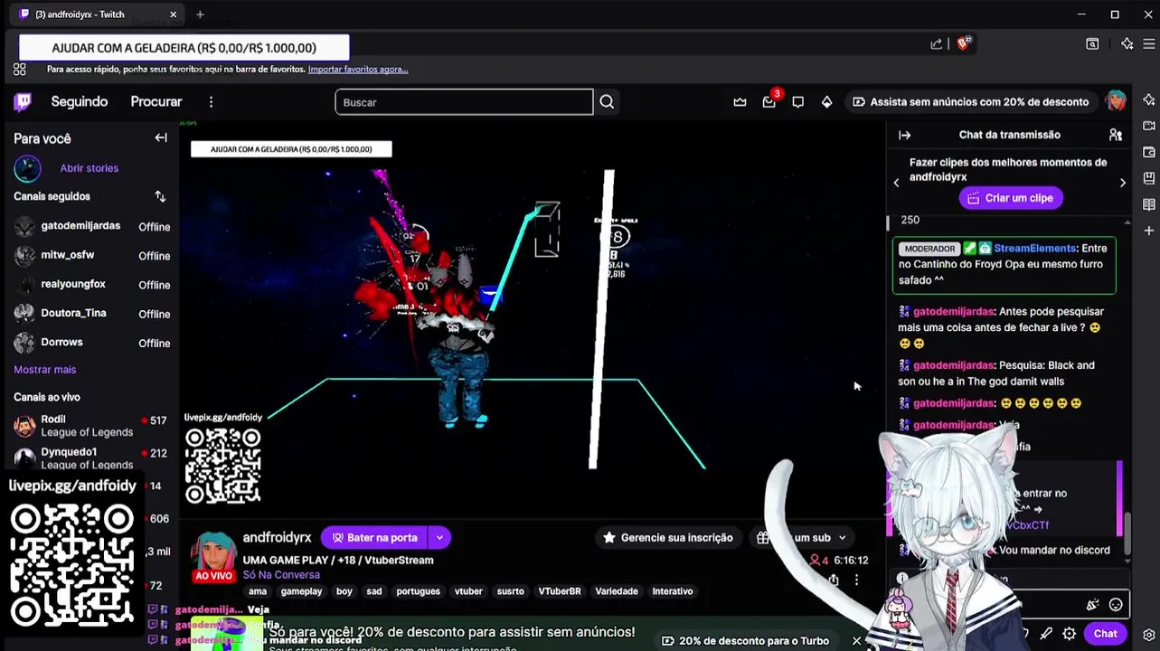Open Dorrows followed channel
Screen dimensions: 1160x651
click(90, 343)
